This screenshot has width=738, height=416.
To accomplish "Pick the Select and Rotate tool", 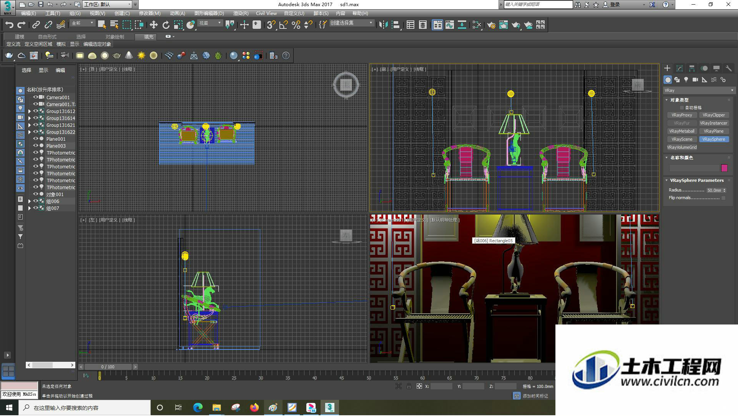I will [x=166, y=25].
